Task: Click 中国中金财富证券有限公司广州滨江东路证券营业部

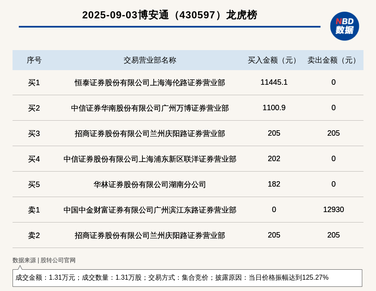Action: click(150, 210)
